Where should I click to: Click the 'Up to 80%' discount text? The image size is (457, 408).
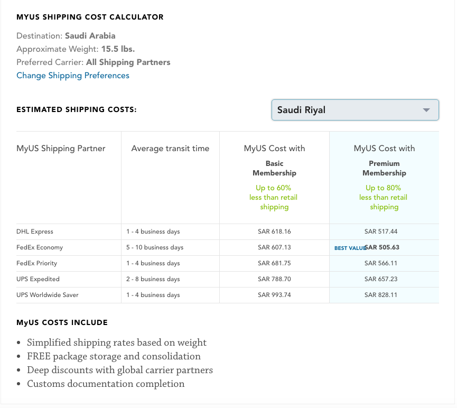tap(383, 188)
